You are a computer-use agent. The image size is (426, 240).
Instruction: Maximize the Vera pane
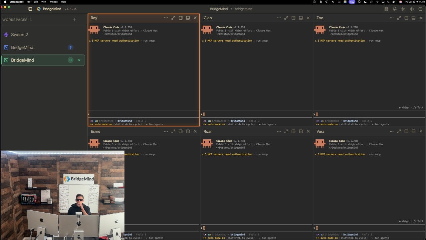tap(399, 131)
